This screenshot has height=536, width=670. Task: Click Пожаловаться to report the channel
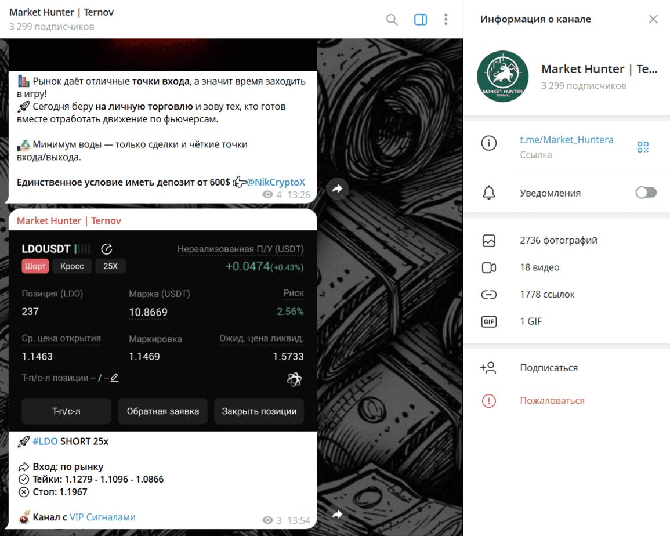(x=552, y=401)
